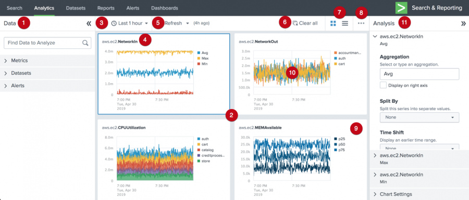Screen dimensions: 469x200
Task: Click the Max legend swatch in NetworkIn chart
Action: [x=199, y=58]
